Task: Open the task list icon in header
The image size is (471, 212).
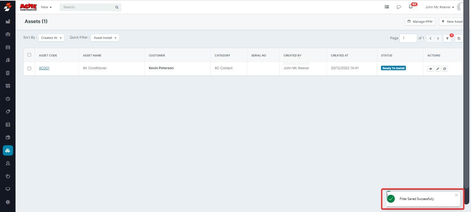Action: [x=387, y=7]
